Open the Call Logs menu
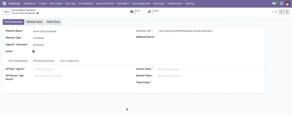Image resolution: width=292 pixels, height=115 pixels. (x=70, y=3)
